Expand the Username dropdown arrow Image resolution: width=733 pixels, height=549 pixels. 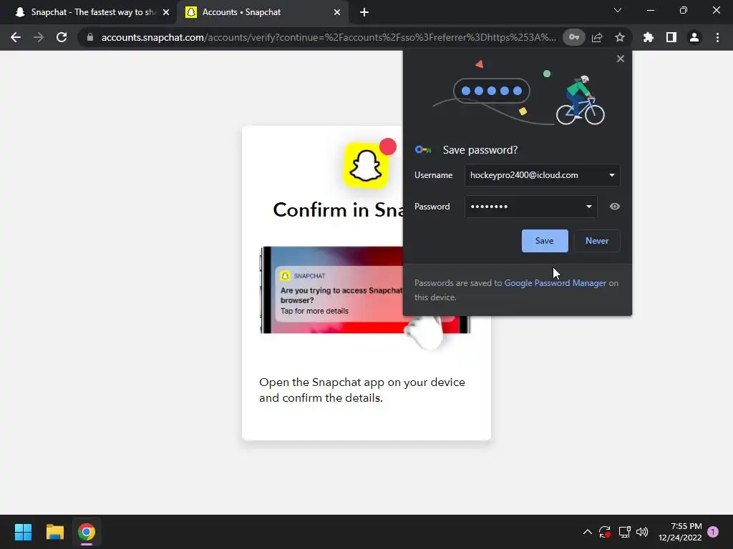(611, 175)
